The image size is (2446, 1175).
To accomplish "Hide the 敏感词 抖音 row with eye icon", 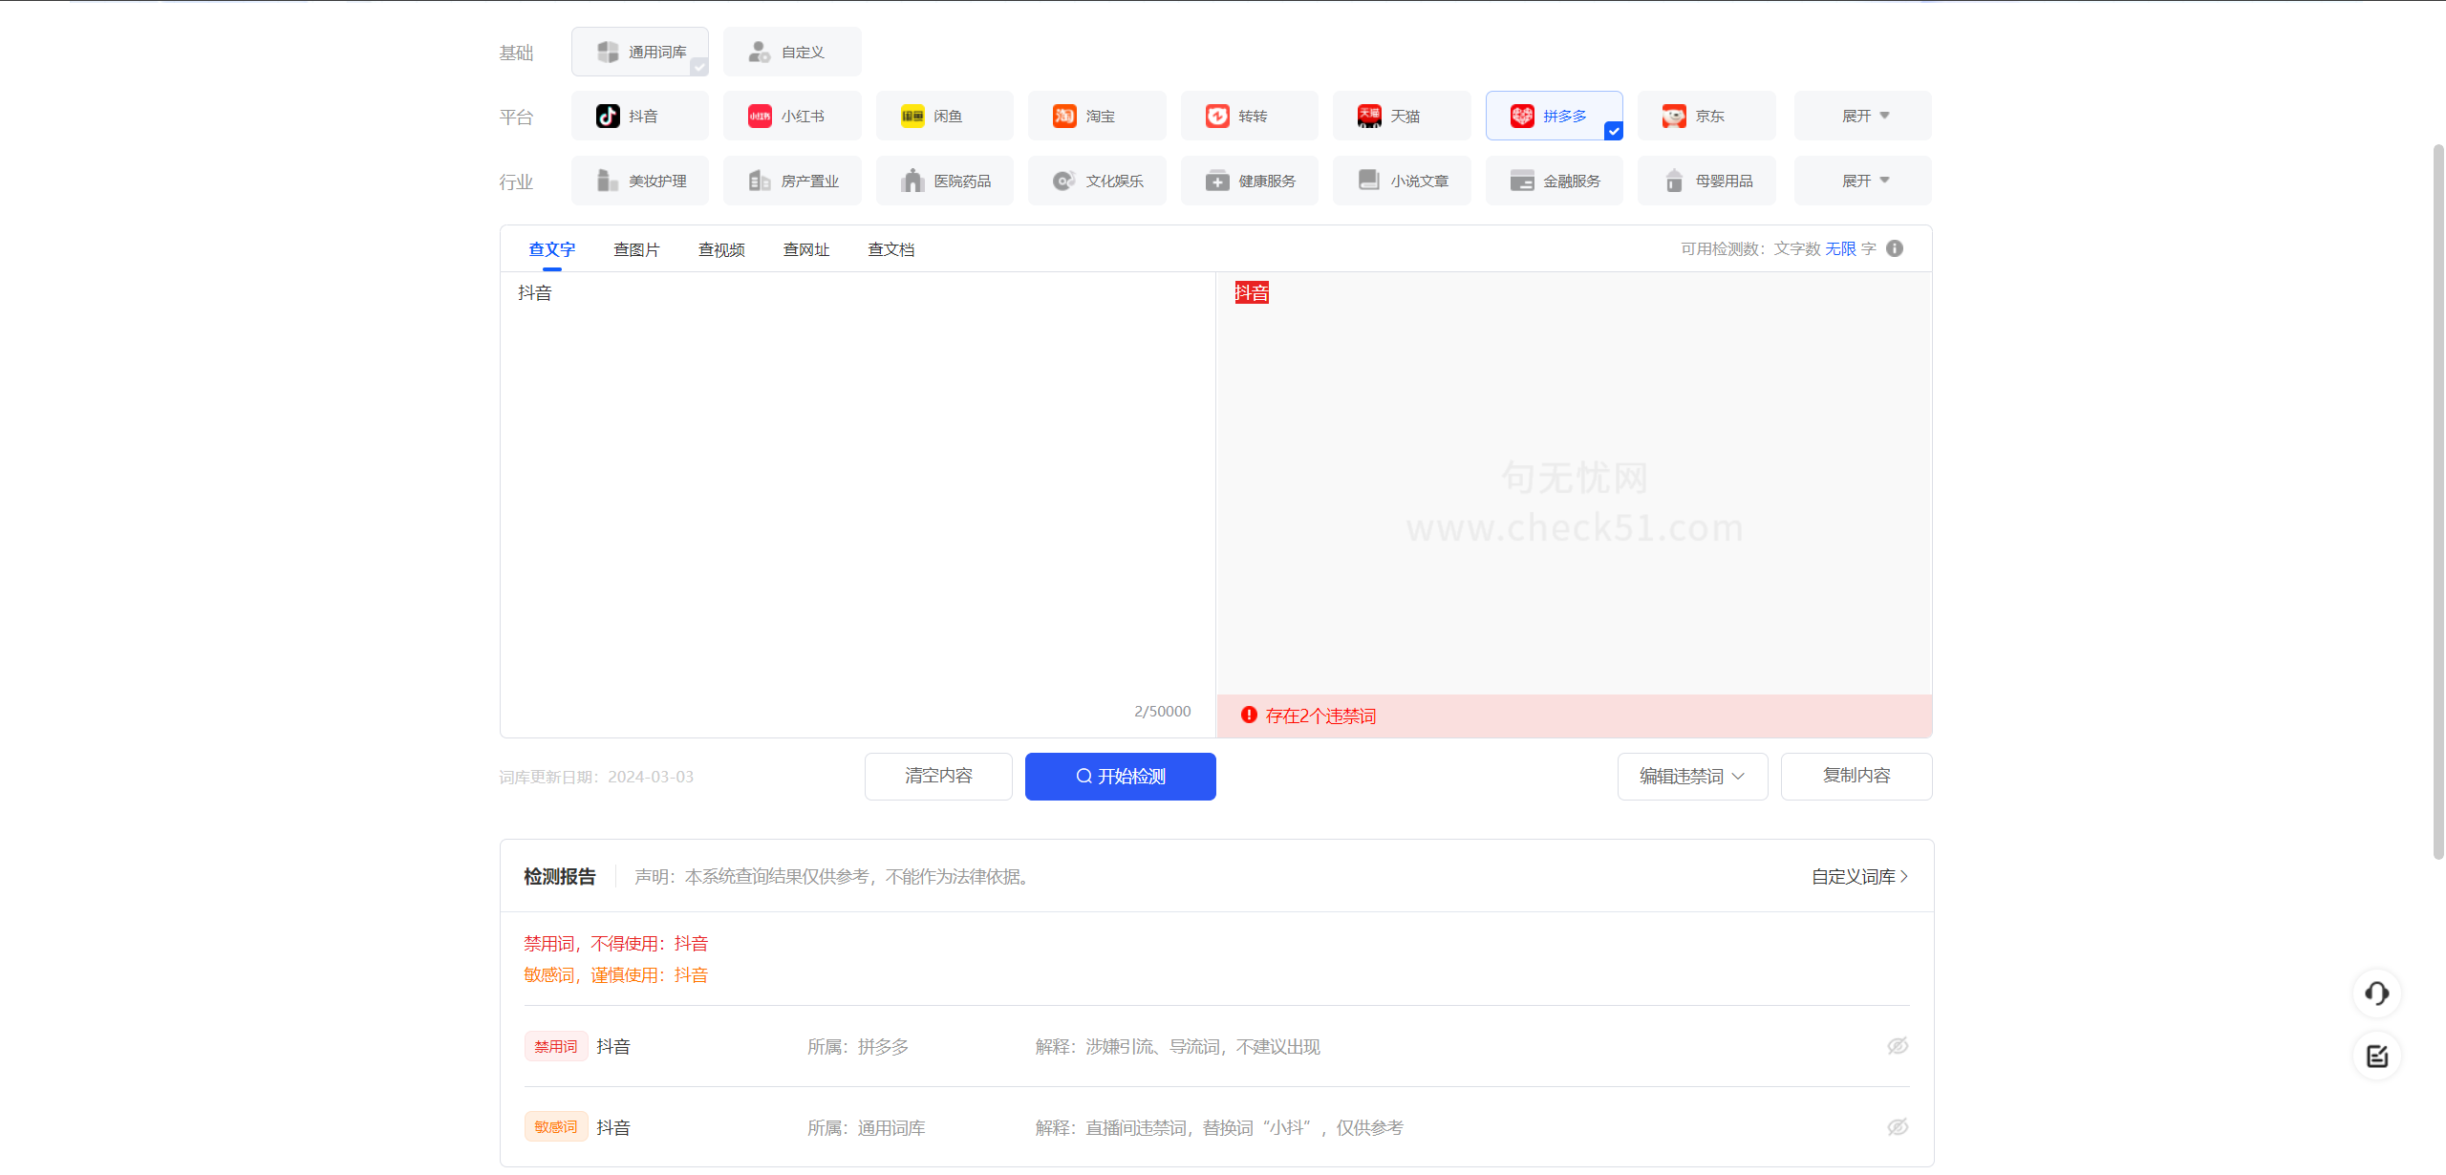I will point(1898,1127).
